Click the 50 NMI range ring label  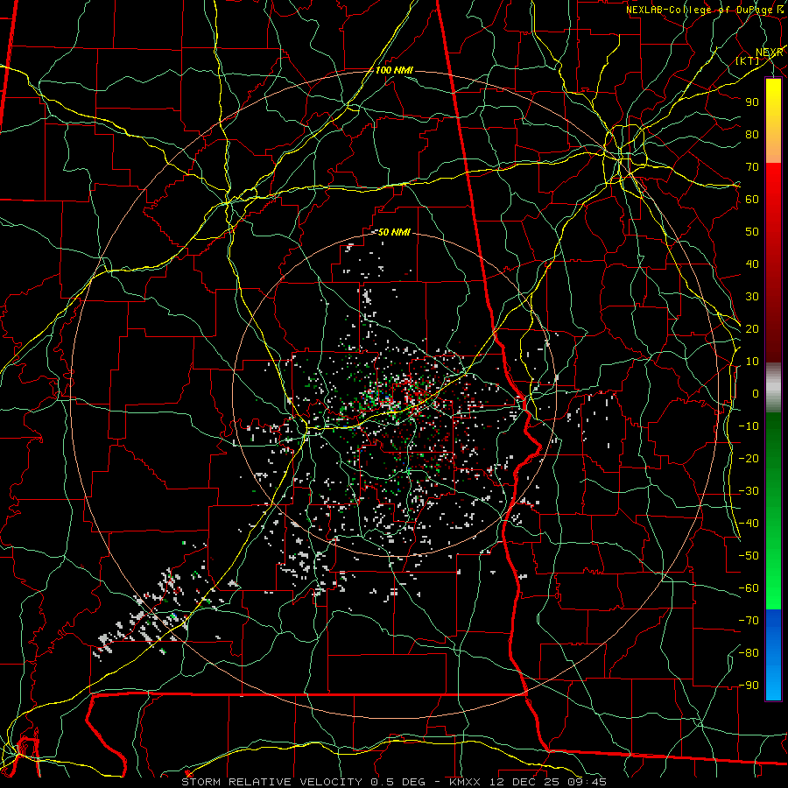pyautogui.click(x=394, y=232)
